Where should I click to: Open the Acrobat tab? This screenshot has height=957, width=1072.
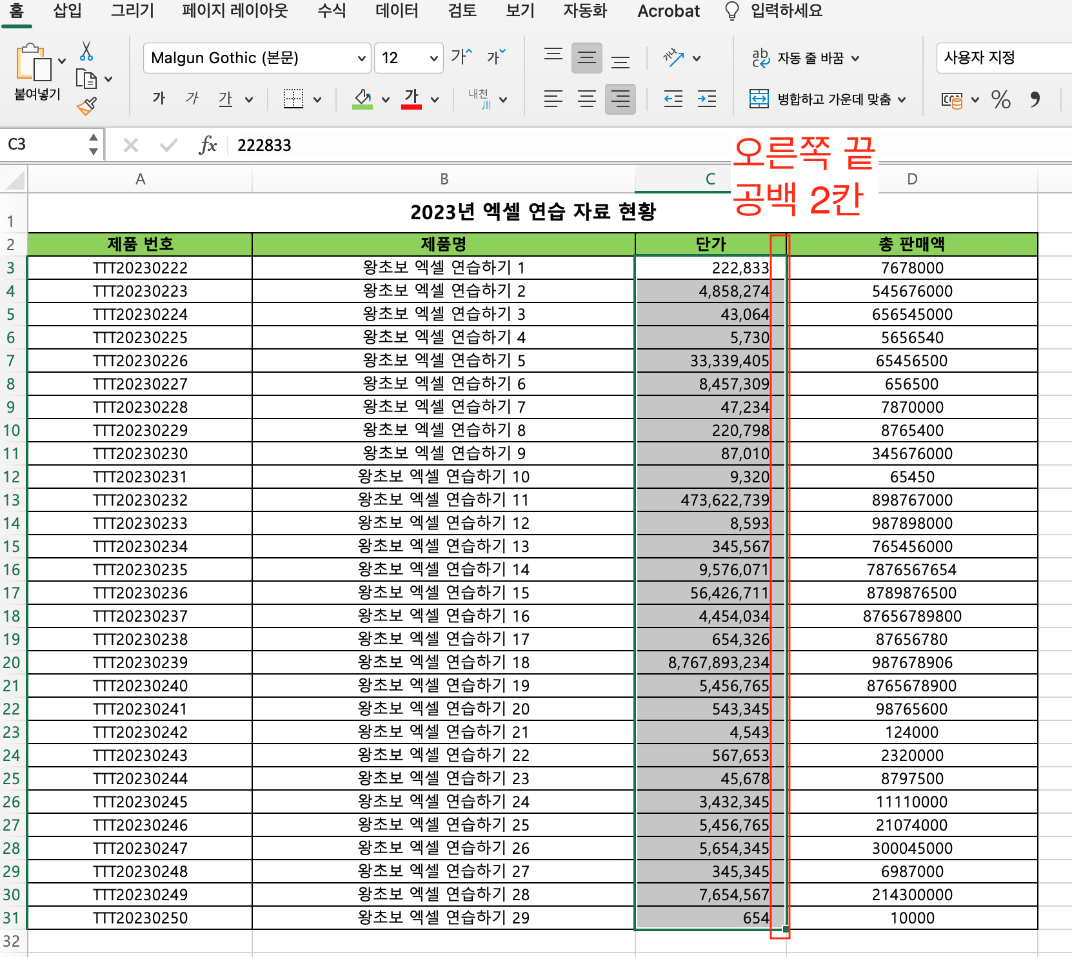669,11
